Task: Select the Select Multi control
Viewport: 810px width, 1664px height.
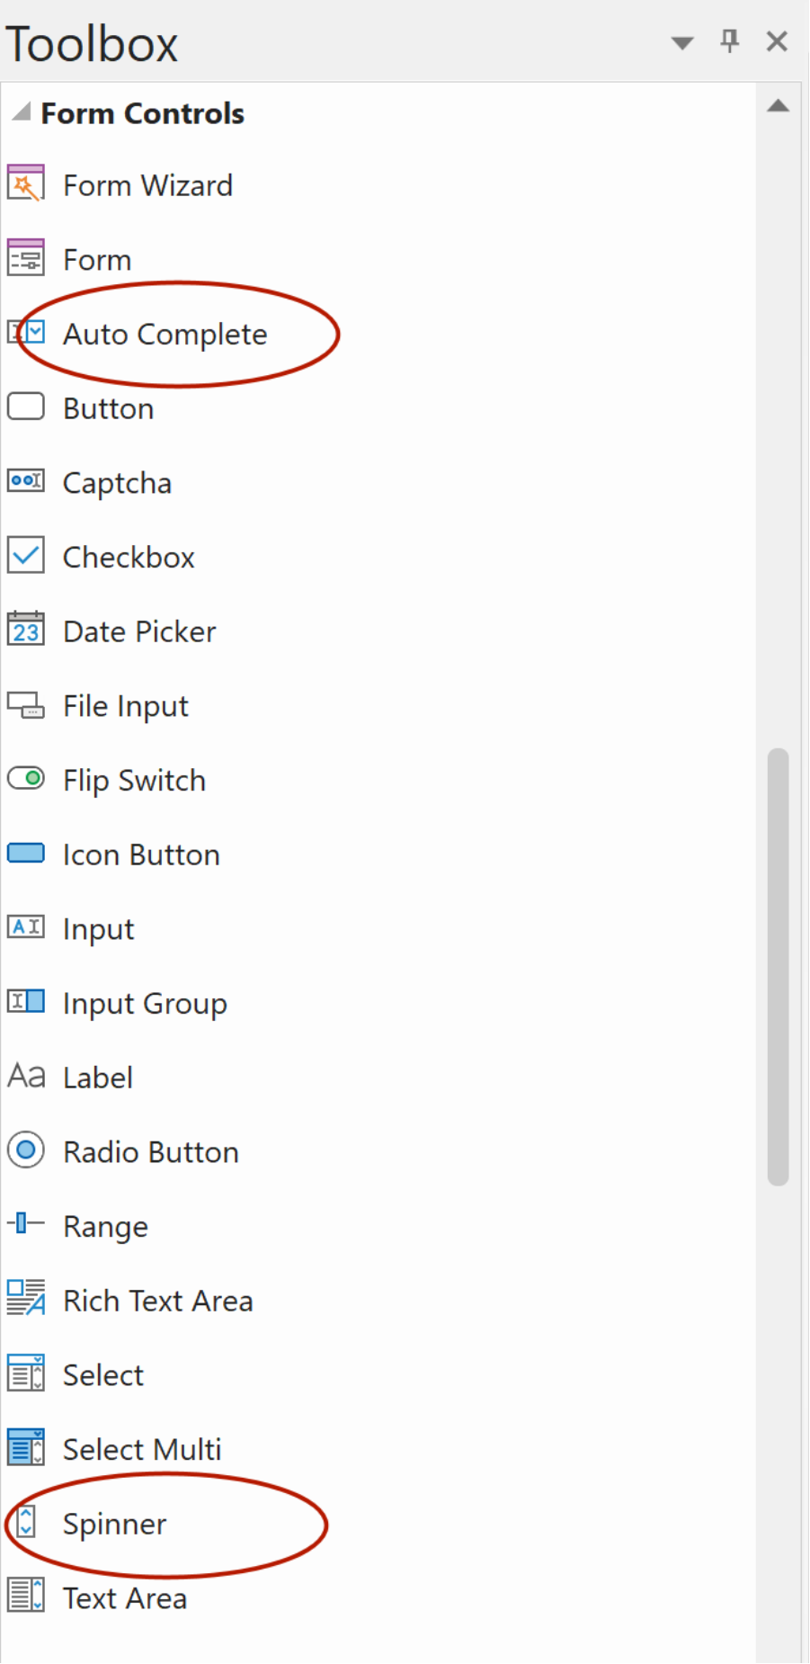Action: (141, 1449)
